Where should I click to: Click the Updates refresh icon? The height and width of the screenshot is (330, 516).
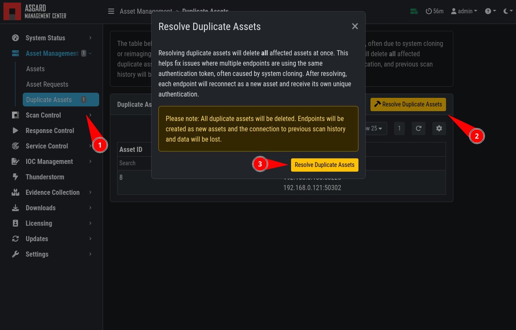(15, 239)
